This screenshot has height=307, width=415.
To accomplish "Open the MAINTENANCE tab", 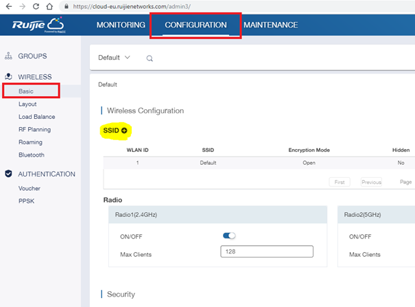I will 270,25.
